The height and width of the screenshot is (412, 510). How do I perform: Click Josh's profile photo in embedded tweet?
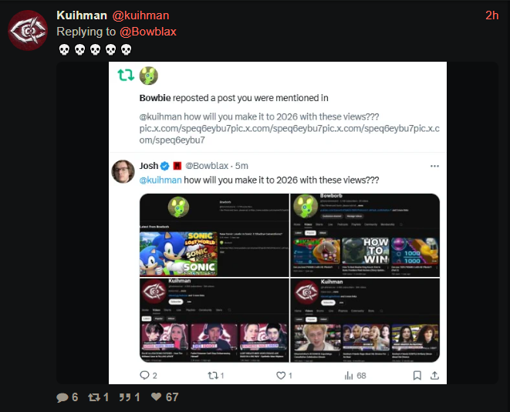tap(123, 171)
